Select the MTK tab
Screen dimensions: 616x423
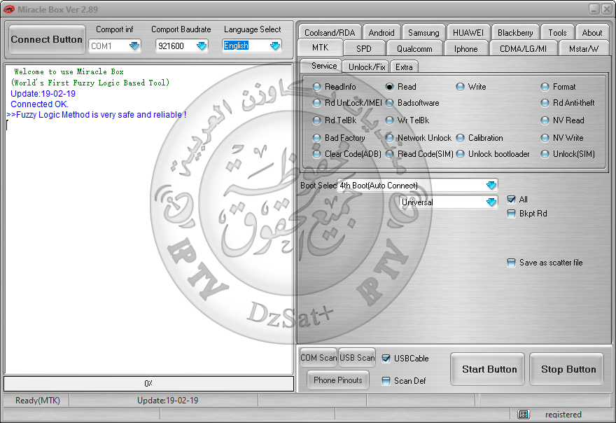click(320, 48)
